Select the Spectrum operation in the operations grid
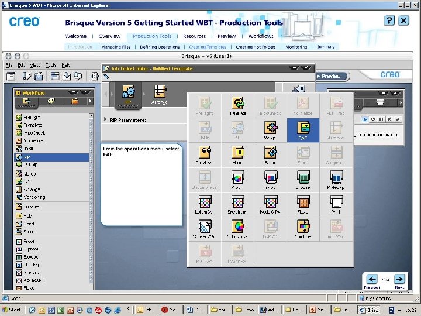The height and width of the screenshot is (316, 421). 238,204
